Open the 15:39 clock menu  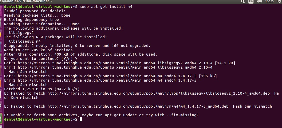pyautogui.click(x=269, y=1)
